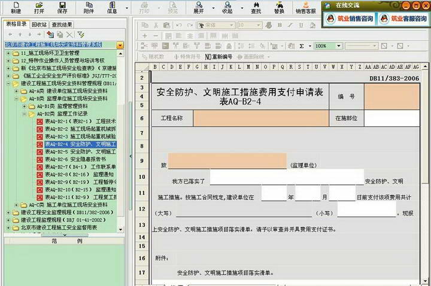Select column header B in the sheet

(x=155, y=67)
